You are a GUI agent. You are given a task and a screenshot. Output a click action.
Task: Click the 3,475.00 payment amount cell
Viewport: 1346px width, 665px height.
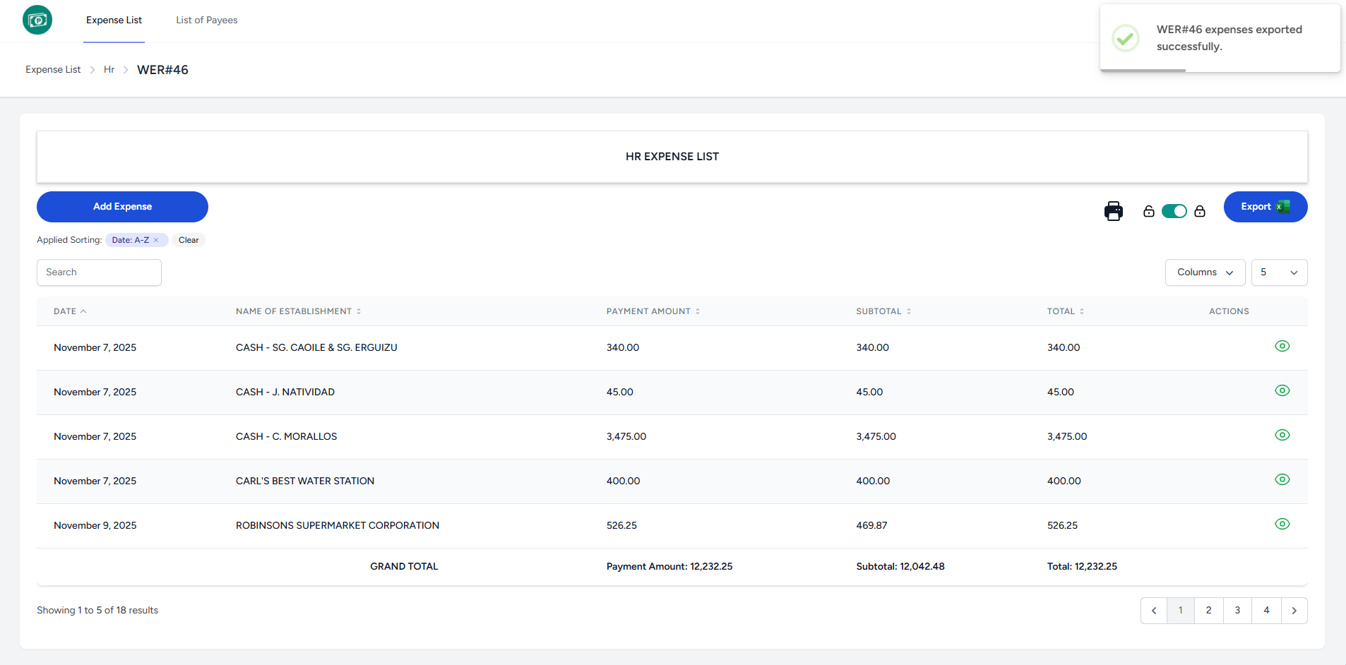point(626,437)
